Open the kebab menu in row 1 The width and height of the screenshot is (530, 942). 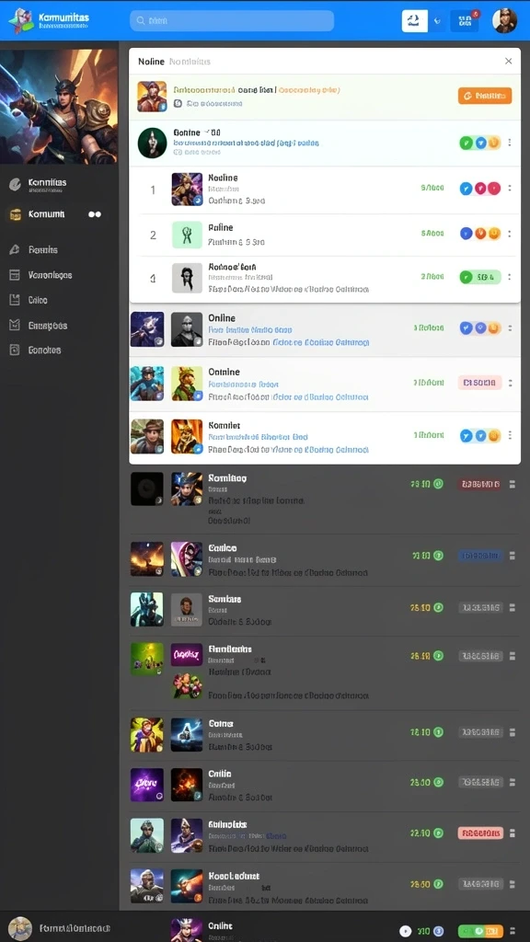pos(510,189)
